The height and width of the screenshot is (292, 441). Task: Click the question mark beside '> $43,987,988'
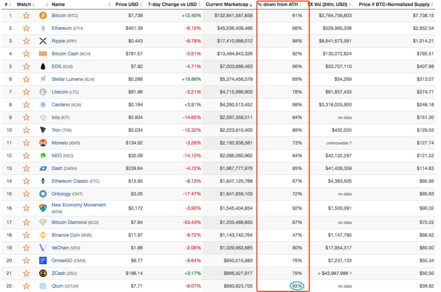[350, 274]
